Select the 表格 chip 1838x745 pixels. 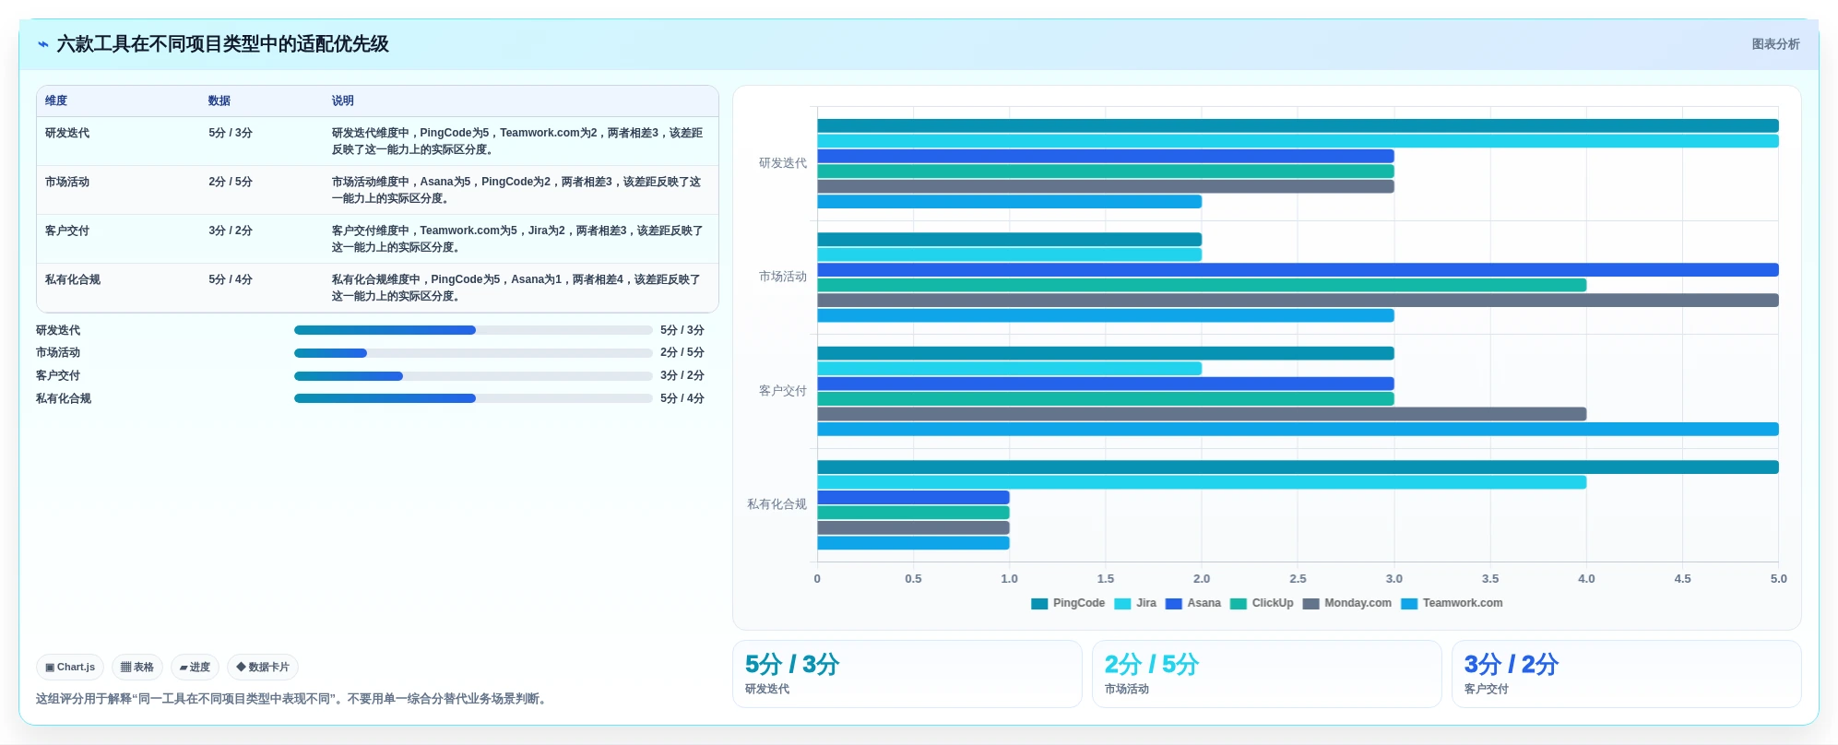coord(137,667)
